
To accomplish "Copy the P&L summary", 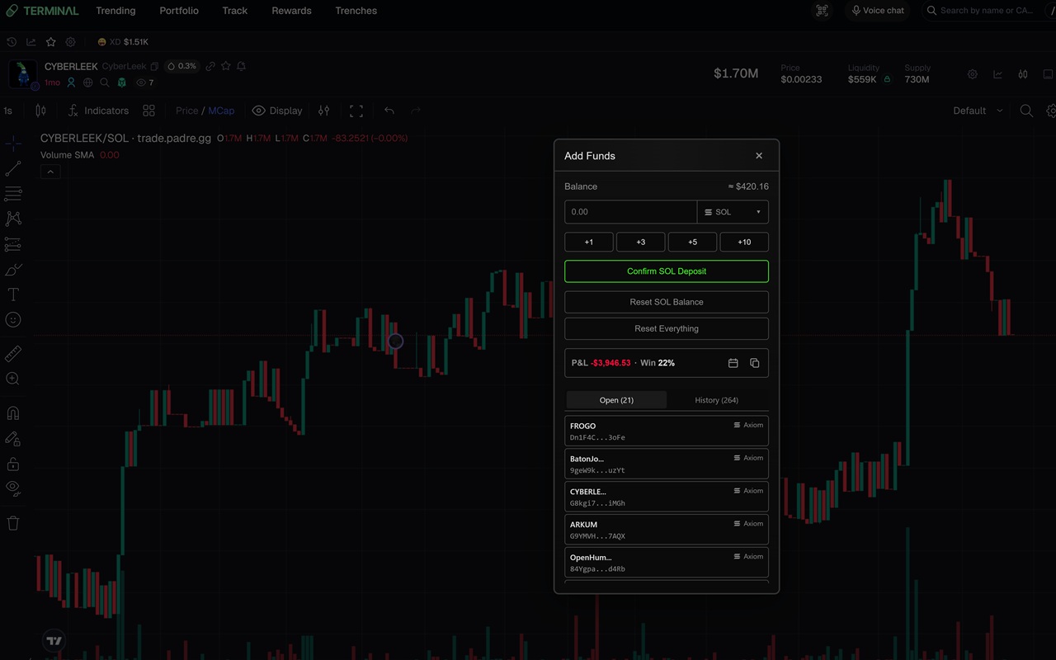I will click(754, 363).
